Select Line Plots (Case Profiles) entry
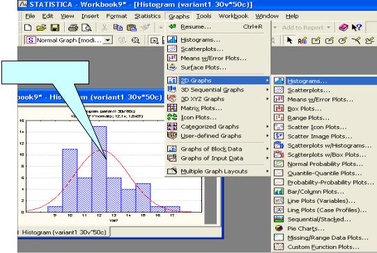The height and width of the screenshot is (253, 377). pyautogui.click(x=327, y=210)
